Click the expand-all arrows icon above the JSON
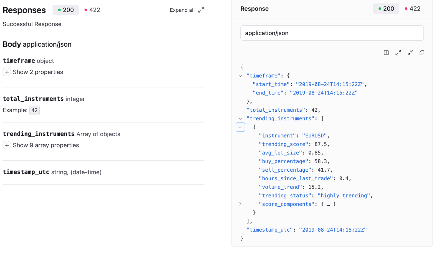The width and height of the screenshot is (444, 253). pos(398,53)
